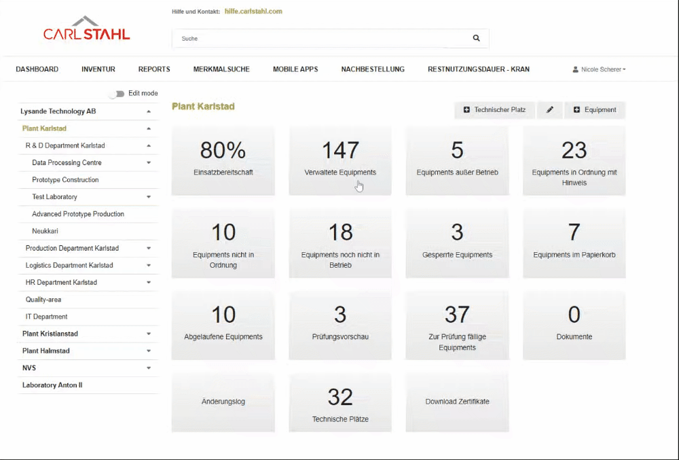Open the Download Zertifikate tile

(x=457, y=402)
